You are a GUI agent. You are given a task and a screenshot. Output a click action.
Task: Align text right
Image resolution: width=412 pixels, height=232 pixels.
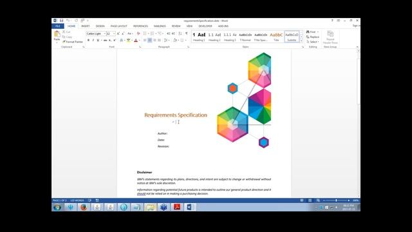point(154,40)
